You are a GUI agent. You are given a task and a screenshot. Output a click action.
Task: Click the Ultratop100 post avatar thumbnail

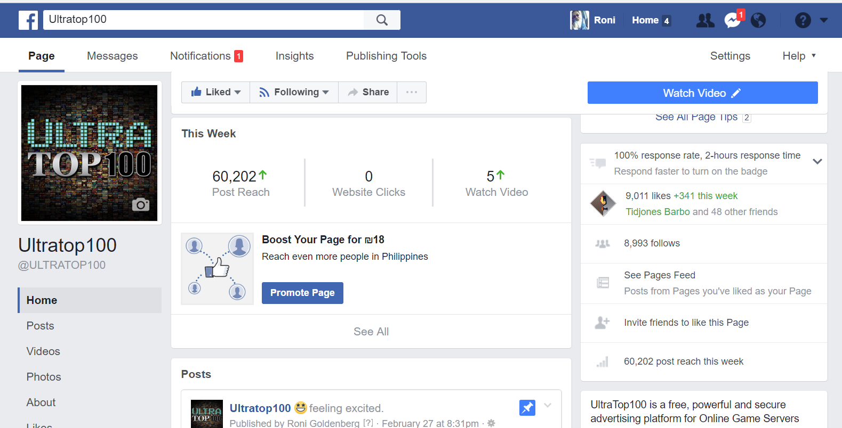[x=207, y=414]
